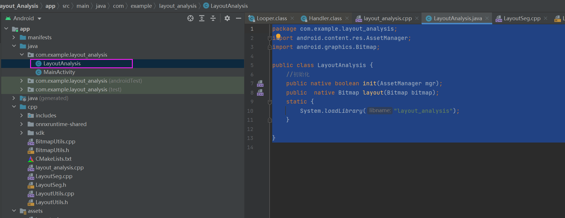This screenshot has height=218, width=565.
Task: Close the Looper.class tab
Action: [x=292, y=18]
